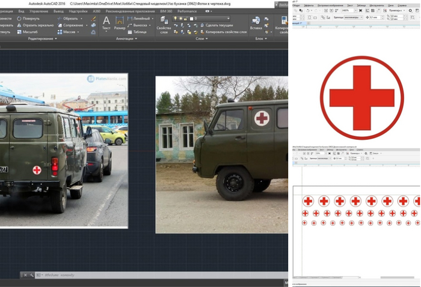Expand the Редактирование panel
The height and width of the screenshot is (287, 421).
43,38
